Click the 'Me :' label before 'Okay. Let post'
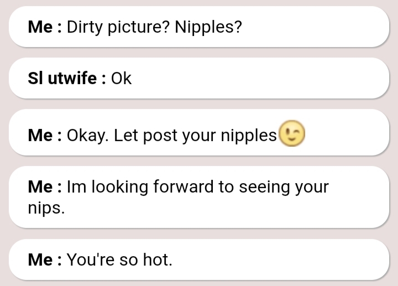Image resolution: width=398 pixels, height=286 pixels. click(x=45, y=136)
